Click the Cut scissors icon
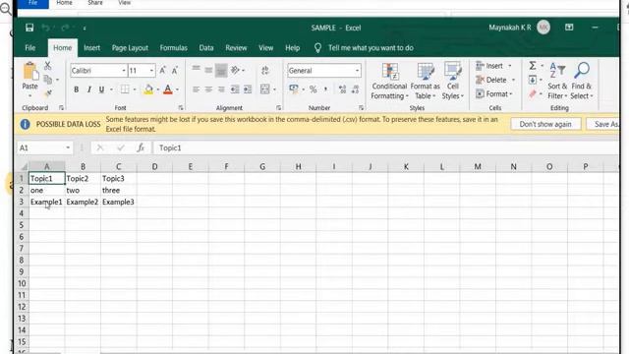 pyautogui.click(x=48, y=66)
